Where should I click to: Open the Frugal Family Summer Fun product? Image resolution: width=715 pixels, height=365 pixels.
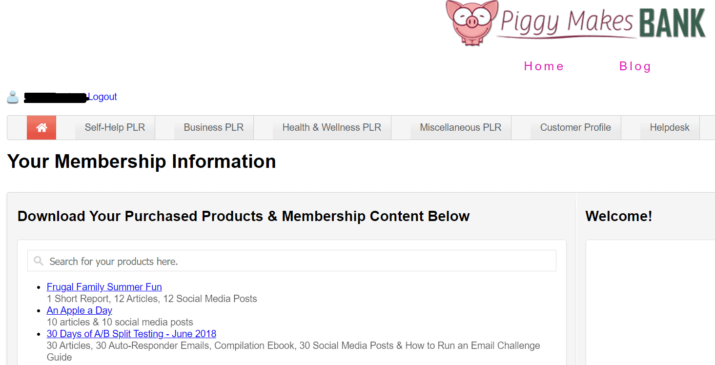pos(104,287)
